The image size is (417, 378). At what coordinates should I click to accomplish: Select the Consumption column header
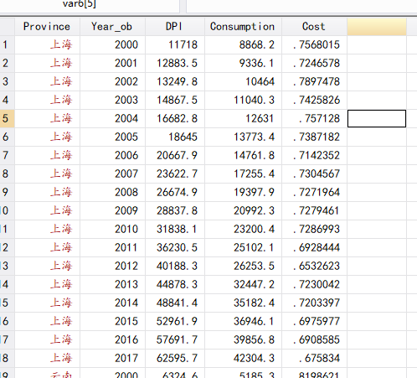click(x=243, y=27)
